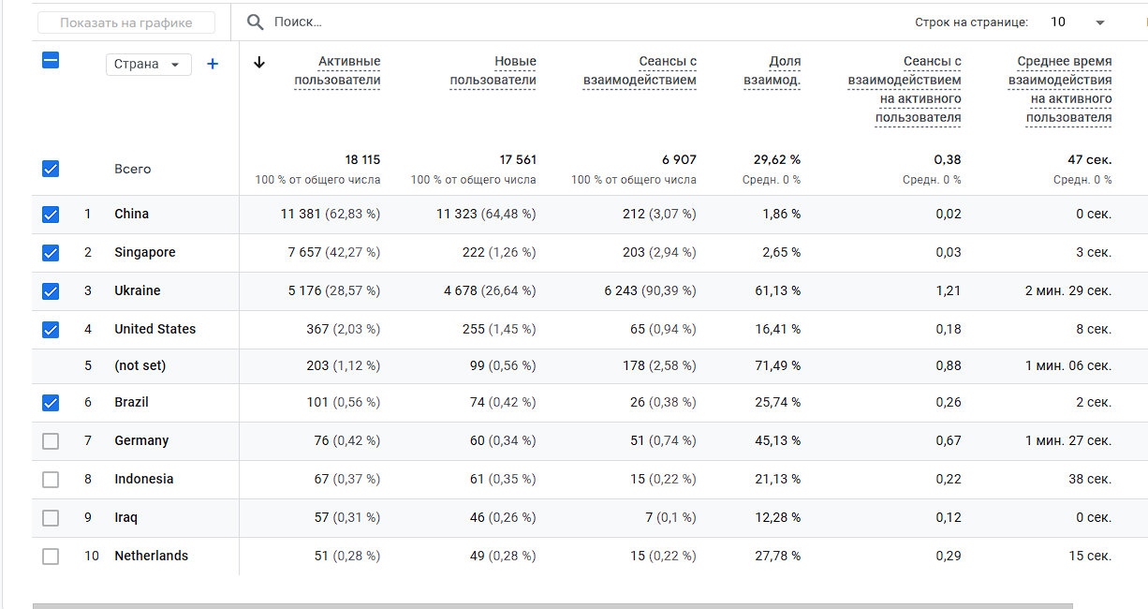This screenshot has height=609, width=1148.
Task: Sort by Новые пользователи column header
Action: [x=493, y=71]
